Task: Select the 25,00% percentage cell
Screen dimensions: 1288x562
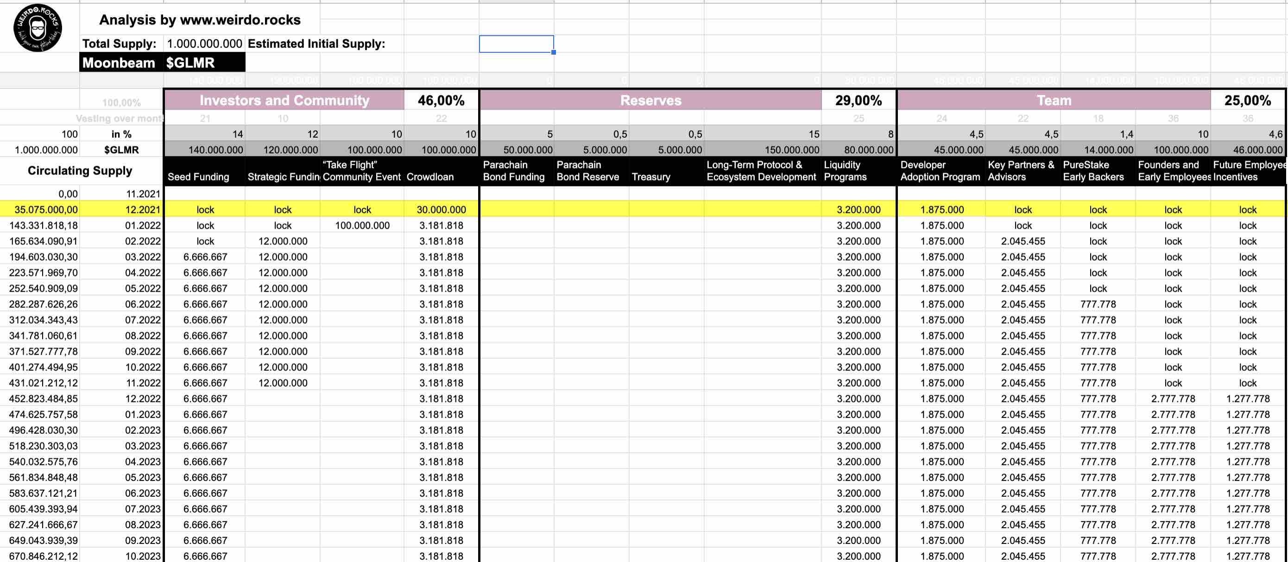Action: 1248,100
